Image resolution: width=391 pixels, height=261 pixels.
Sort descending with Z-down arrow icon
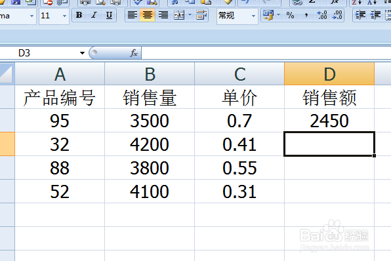click(x=357, y=3)
